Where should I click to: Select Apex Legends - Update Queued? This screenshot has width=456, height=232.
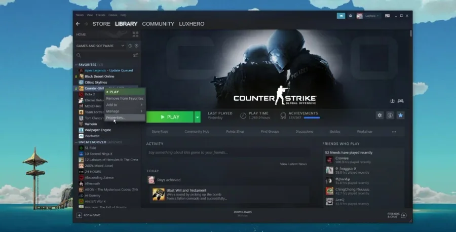(109, 70)
